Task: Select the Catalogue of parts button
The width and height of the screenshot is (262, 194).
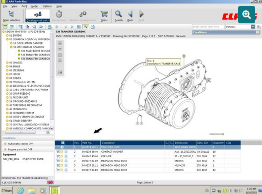Action: tap(38, 16)
